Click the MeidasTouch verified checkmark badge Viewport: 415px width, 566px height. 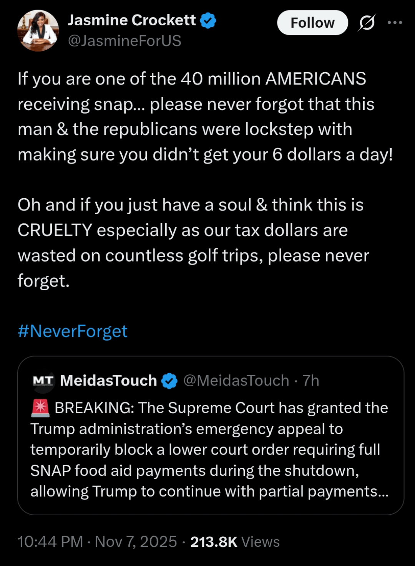[x=169, y=381]
